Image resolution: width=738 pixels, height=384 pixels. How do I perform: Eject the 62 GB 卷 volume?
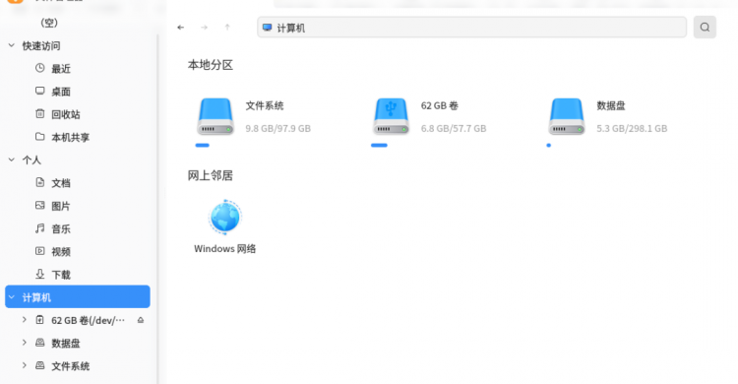[141, 320]
